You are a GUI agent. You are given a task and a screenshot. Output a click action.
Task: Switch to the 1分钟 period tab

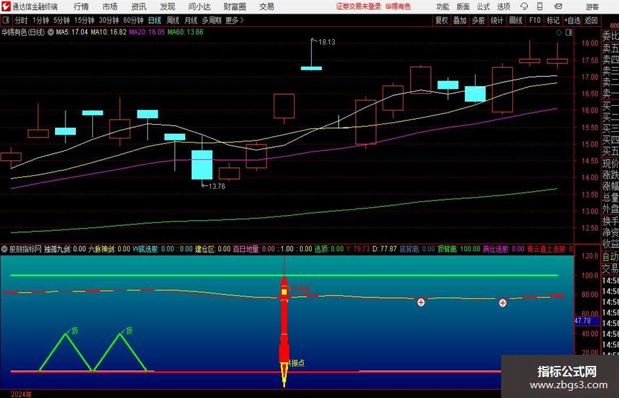click(40, 20)
